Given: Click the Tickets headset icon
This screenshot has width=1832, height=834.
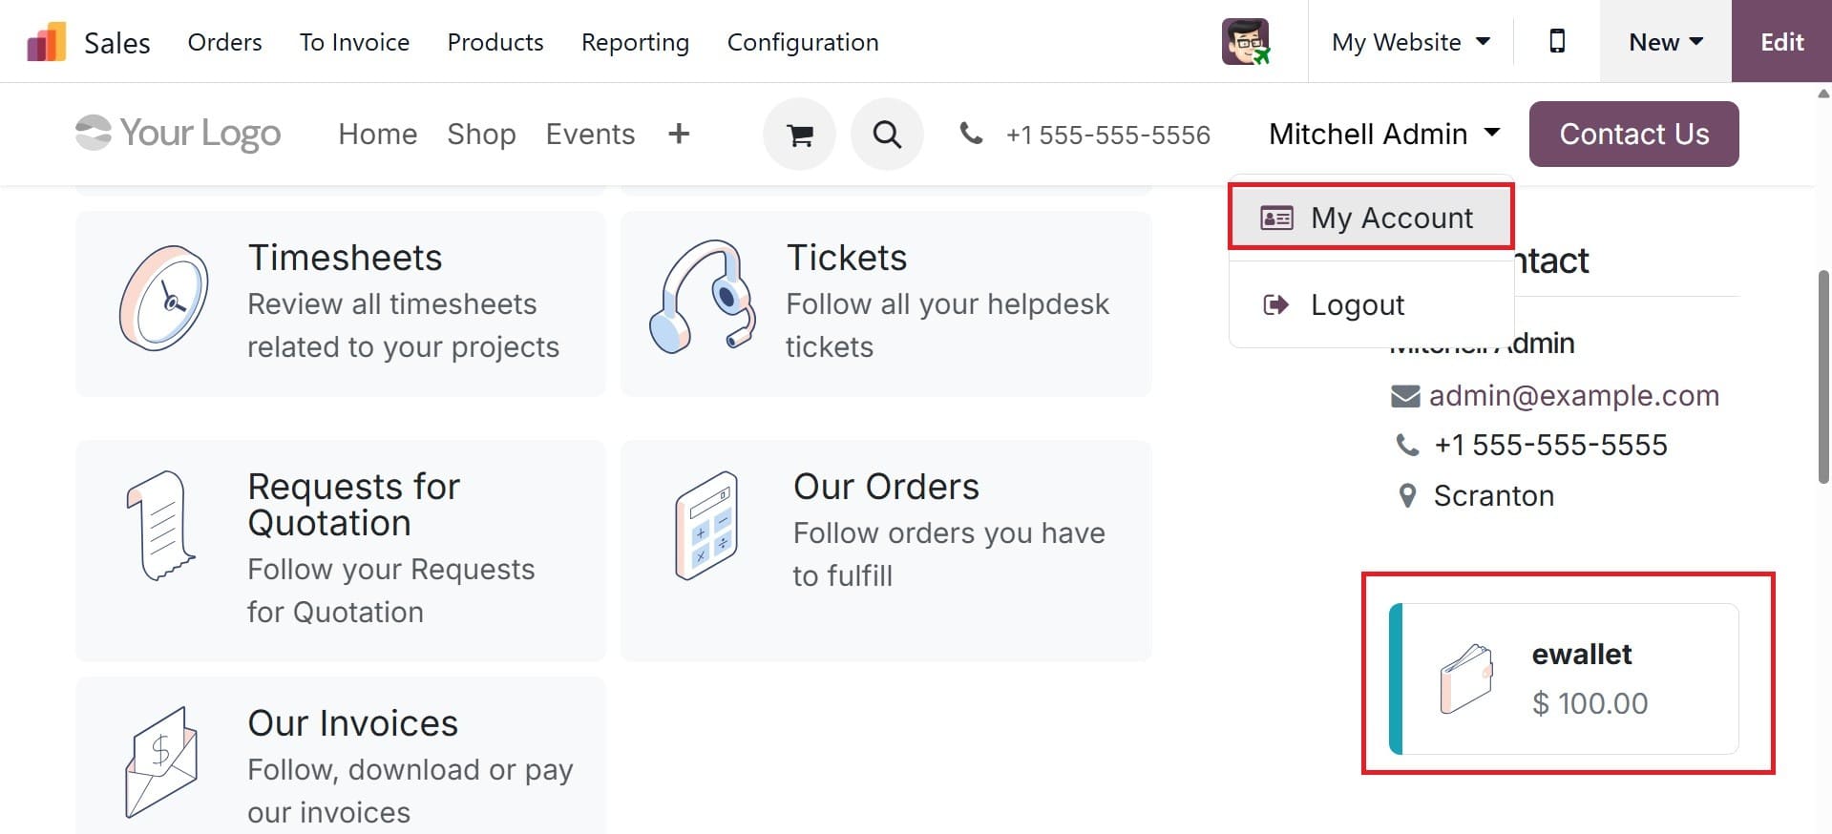Looking at the screenshot, I should pos(702,298).
